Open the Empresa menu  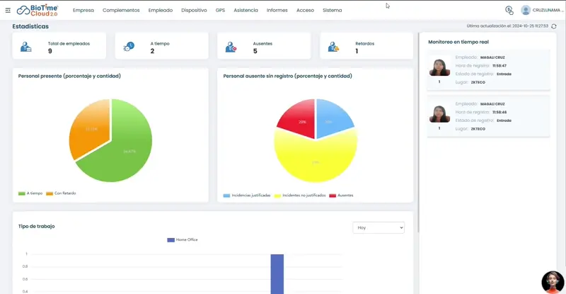click(x=83, y=11)
